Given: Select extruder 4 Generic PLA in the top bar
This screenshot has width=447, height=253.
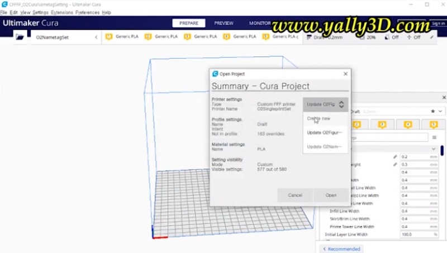Looking at the screenshot, I should click(x=240, y=37).
